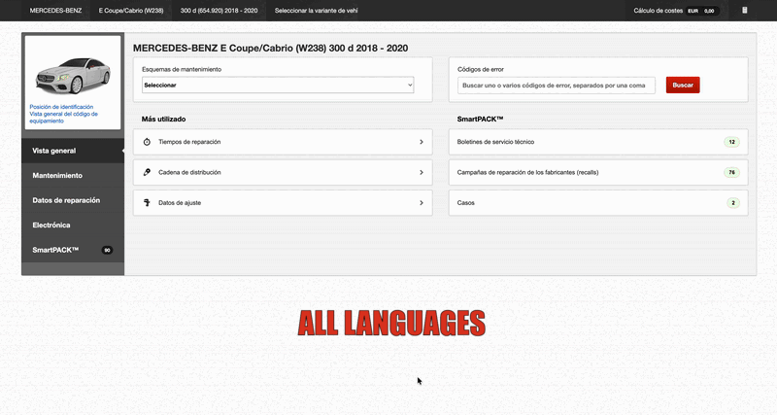
Task: Click the stopwatch icon for Tiempos de reparación
Action: point(147,142)
